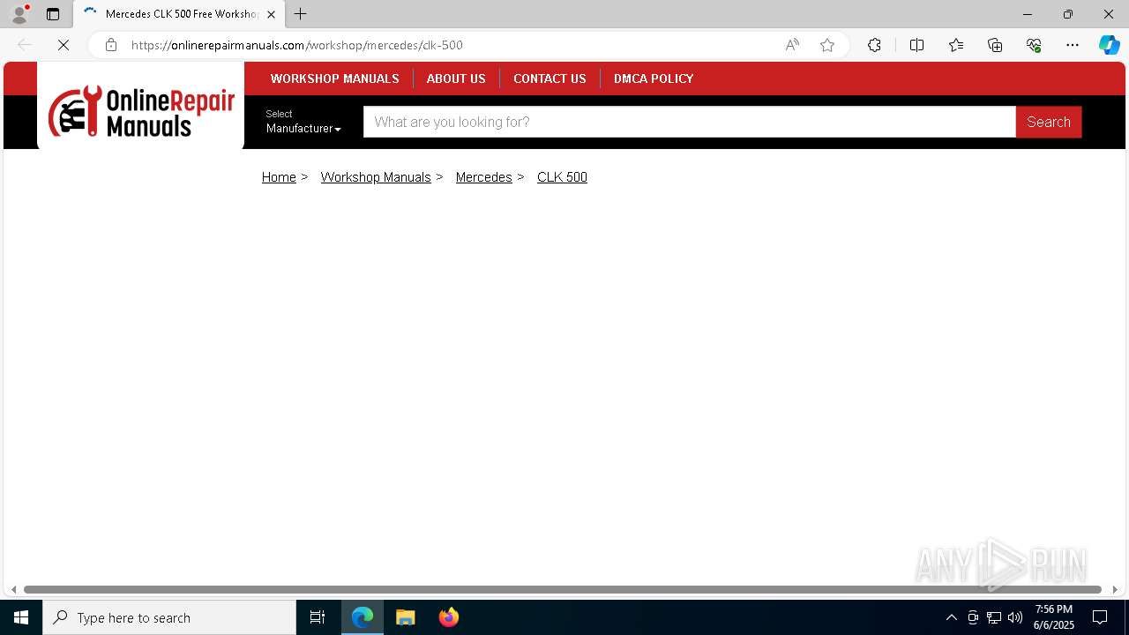
Task: Expand the Select Manufacturer dropdown
Action: click(303, 122)
